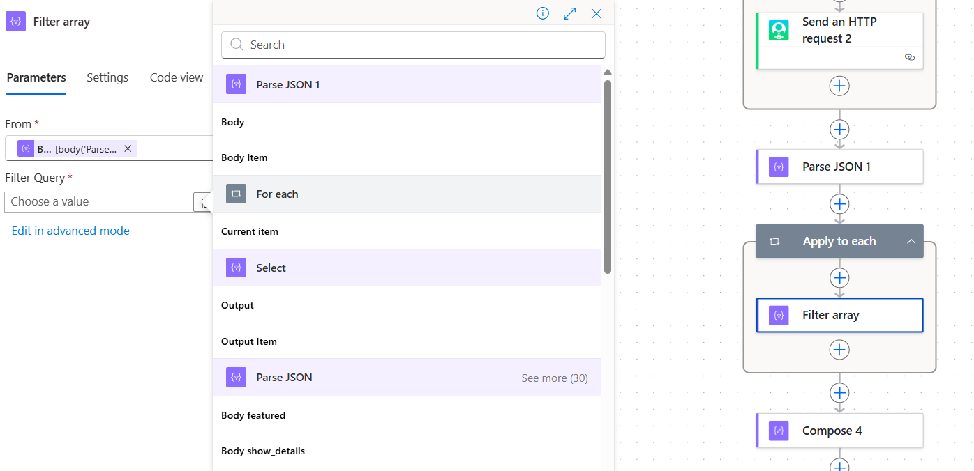Select the Parse JSON 1 canvas action
The image size is (974, 471).
click(839, 167)
